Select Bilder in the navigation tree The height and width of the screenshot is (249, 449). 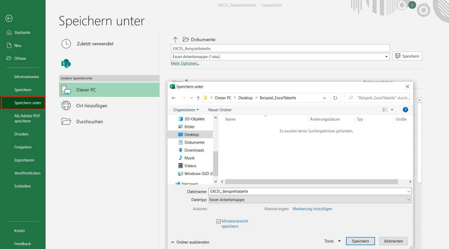click(x=187, y=127)
